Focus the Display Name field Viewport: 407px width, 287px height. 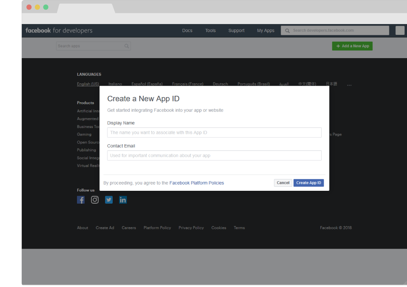coord(214,133)
